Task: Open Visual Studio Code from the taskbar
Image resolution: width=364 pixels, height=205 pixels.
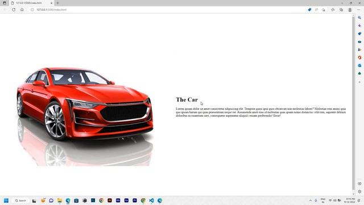Action: click(x=151, y=200)
